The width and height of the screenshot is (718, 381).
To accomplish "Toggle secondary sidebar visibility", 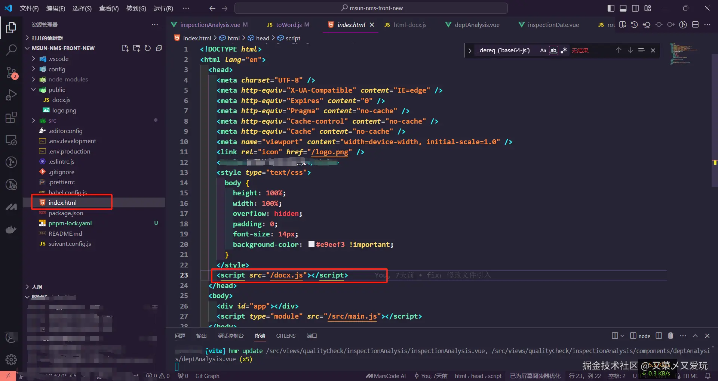I will 635,8.
